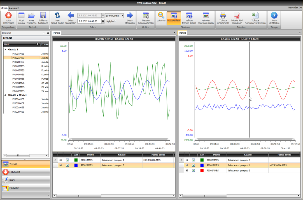
Task: Toggle red PI002AMES checkbox in right table
Action: tap(193, 170)
